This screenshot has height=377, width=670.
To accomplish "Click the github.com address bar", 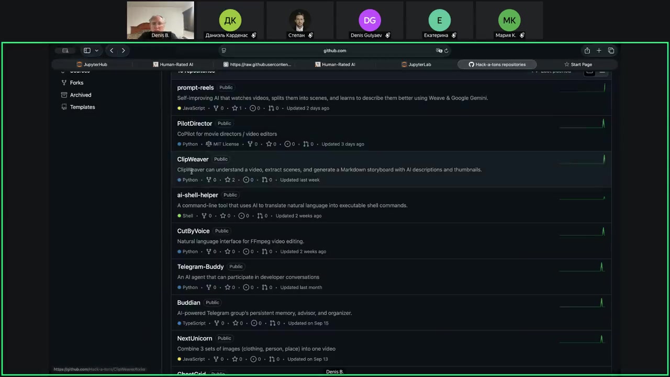I will [334, 51].
